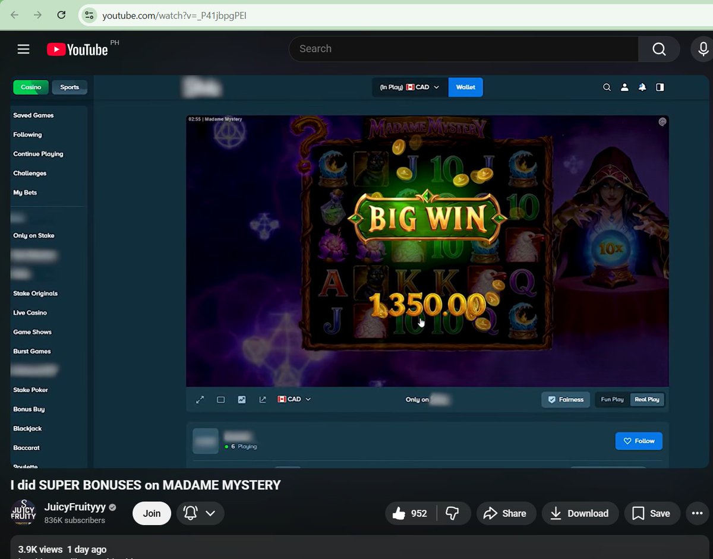Click the casino search magnifier icon
Image resolution: width=713 pixels, height=559 pixels.
tap(607, 87)
